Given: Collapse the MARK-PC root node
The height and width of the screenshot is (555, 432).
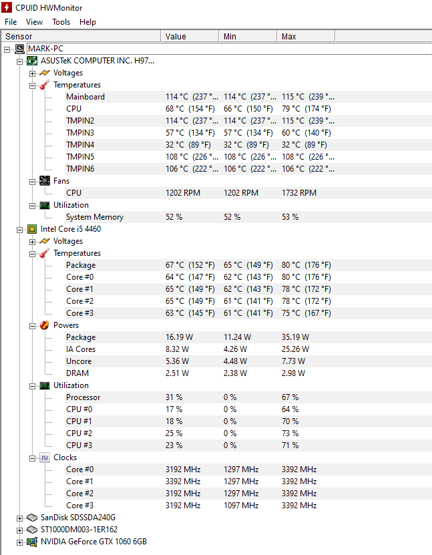Looking at the screenshot, I should click(x=7, y=49).
